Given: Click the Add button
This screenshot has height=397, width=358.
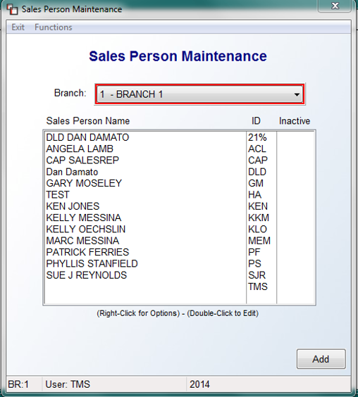Looking at the screenshot, I should click(x=321, y=359).
